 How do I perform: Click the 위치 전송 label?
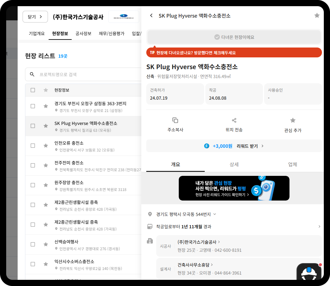234,130
